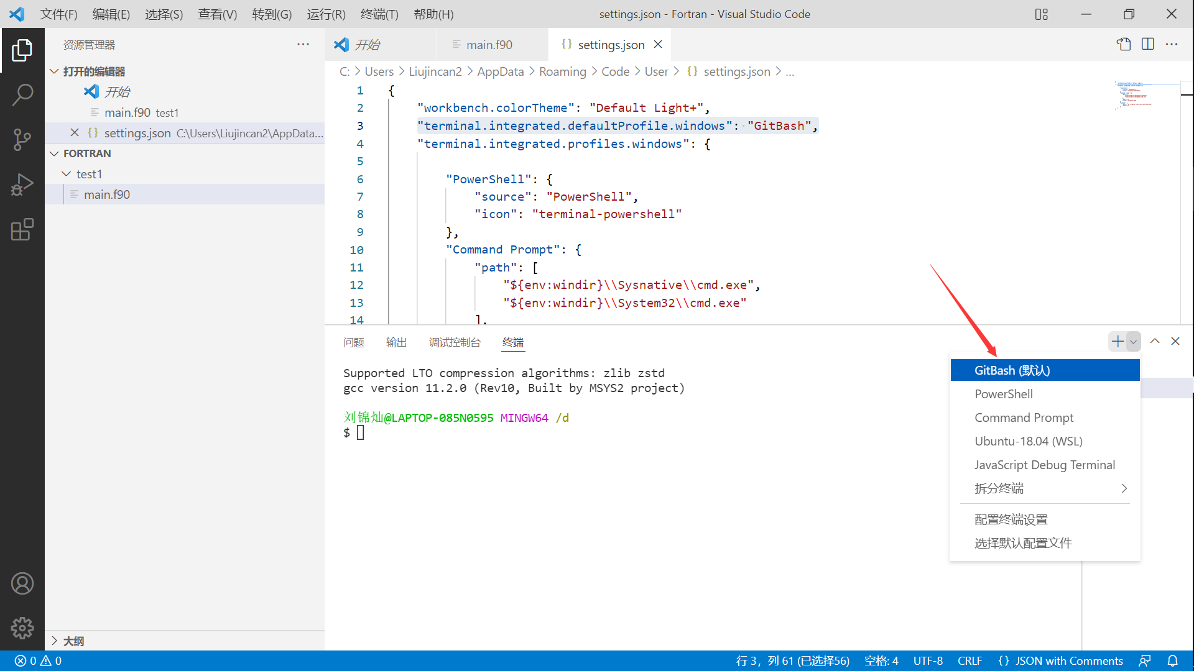Select GitBash (默认) terminal profile

tap(1045, 370)
